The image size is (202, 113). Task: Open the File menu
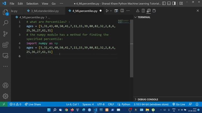(x=12, y=3)
